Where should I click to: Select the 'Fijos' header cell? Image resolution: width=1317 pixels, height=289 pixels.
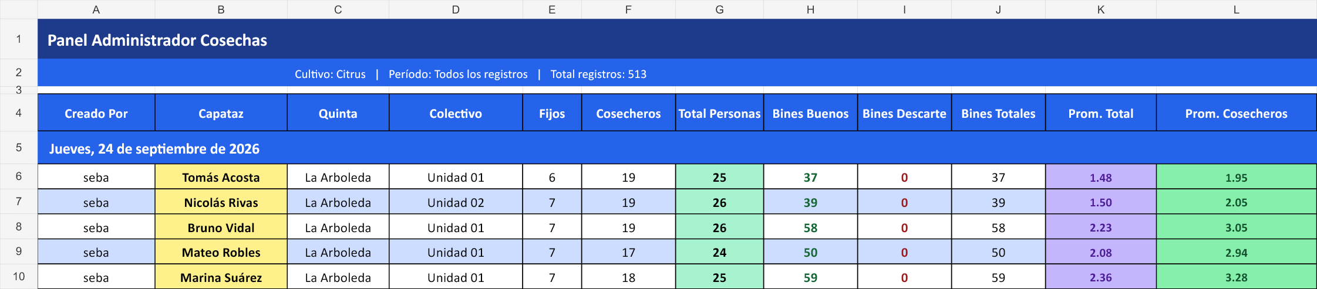[552, 113]
